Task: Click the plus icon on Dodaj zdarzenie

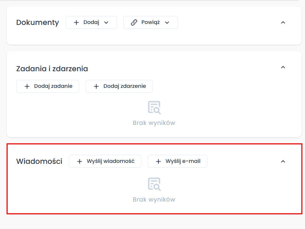Action: coord(96,86)
